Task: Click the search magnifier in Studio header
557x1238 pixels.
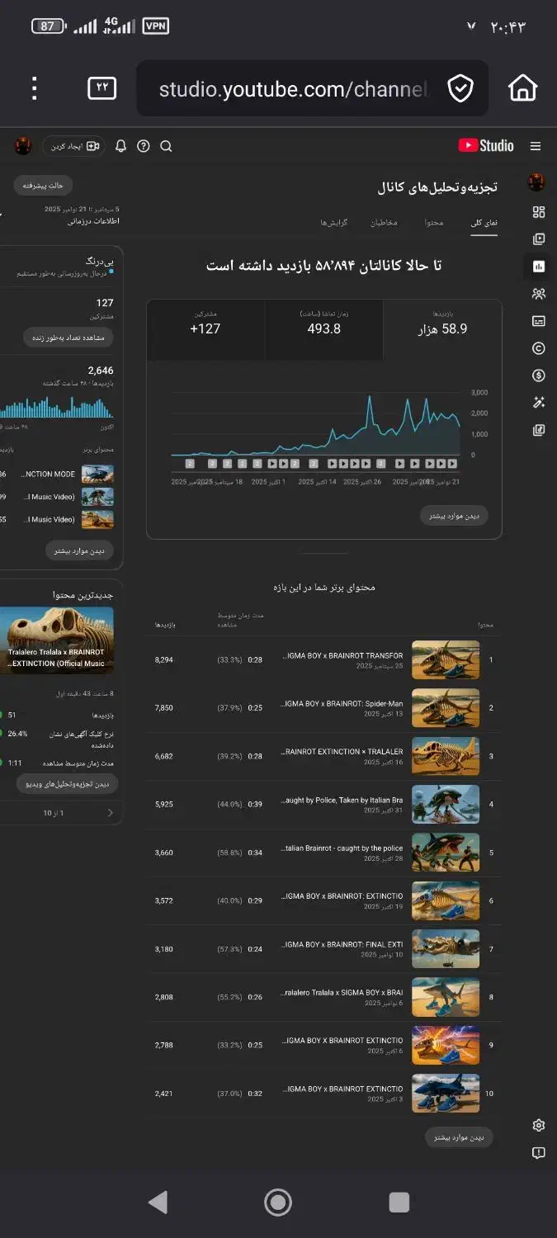Action: coord(166,146)
